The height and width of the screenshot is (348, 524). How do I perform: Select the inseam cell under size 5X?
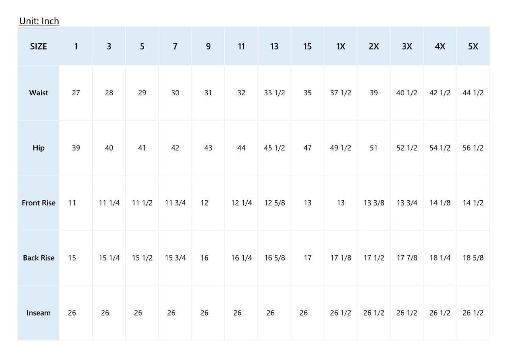[x=473, y=313]
